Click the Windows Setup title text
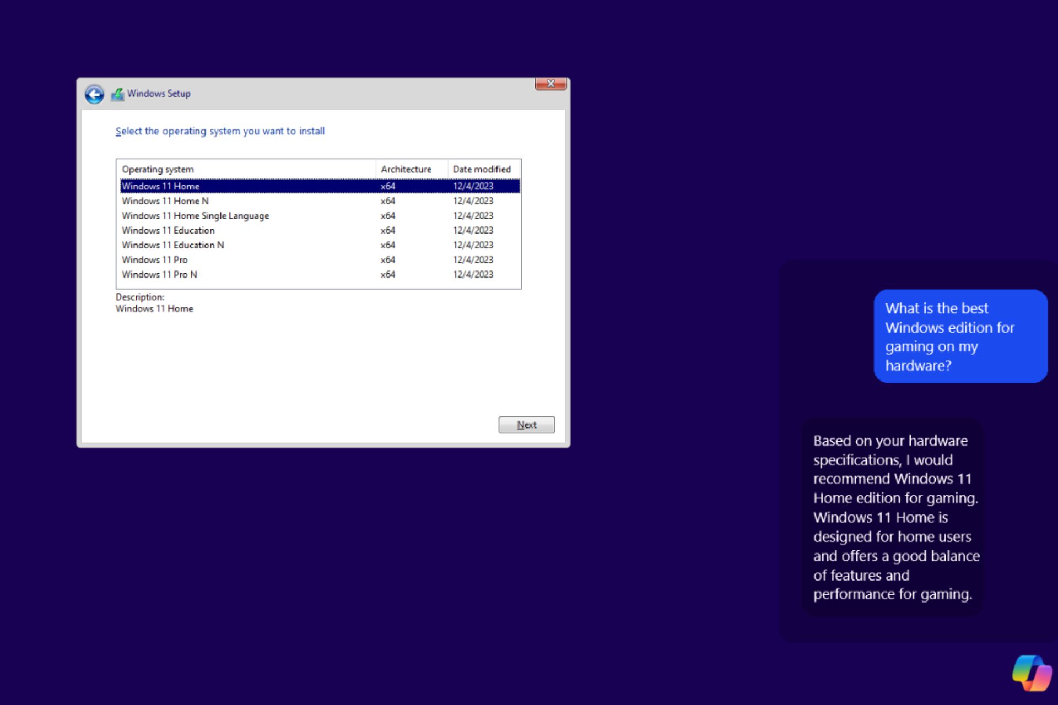The height and width of the screenshot is (705, 1058). (159, 94)
